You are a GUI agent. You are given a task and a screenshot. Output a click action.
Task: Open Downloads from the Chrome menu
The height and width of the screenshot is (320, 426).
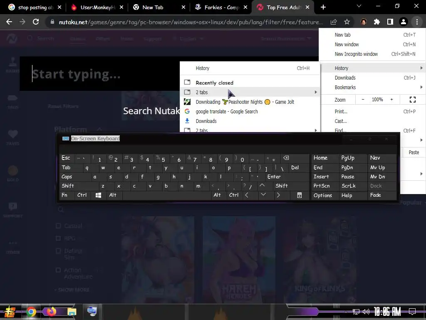pos(373,78)
